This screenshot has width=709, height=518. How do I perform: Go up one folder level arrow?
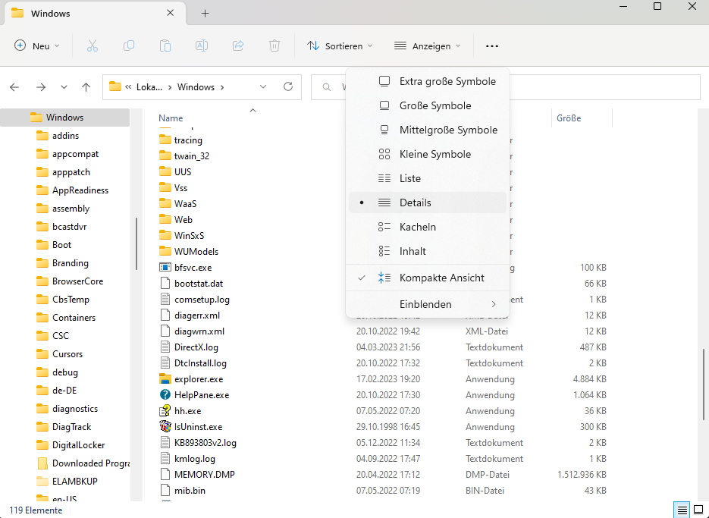86,87
